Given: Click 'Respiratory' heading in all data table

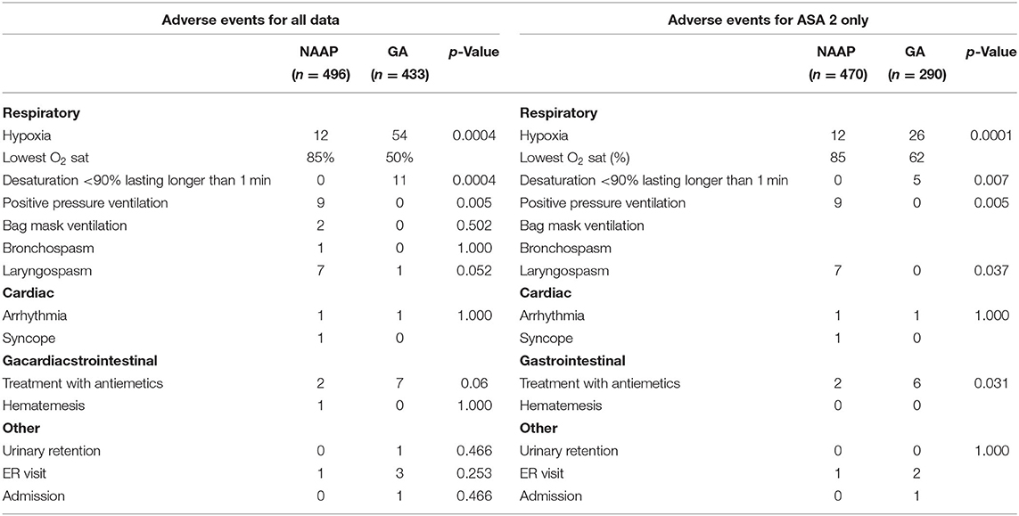Looking at the screenshot, I should pyautogui.click(x=41, y=113).
